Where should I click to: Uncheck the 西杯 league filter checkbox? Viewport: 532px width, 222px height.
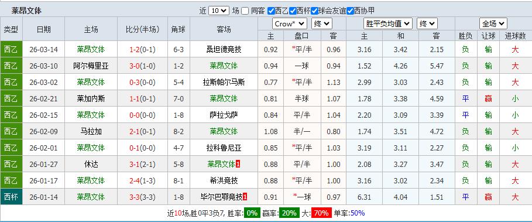[293, 11]
